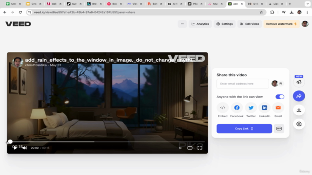The width and height of the screenshot is (312, 175).
Task: Click Edit Video button
Action: click(250, 24)
